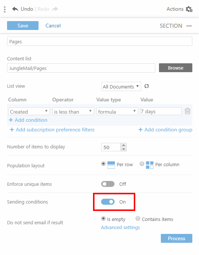The width and height of the screenshot is (199, 255).
Task: Delete the Created condition with trash icon
Action: [188, 111]
